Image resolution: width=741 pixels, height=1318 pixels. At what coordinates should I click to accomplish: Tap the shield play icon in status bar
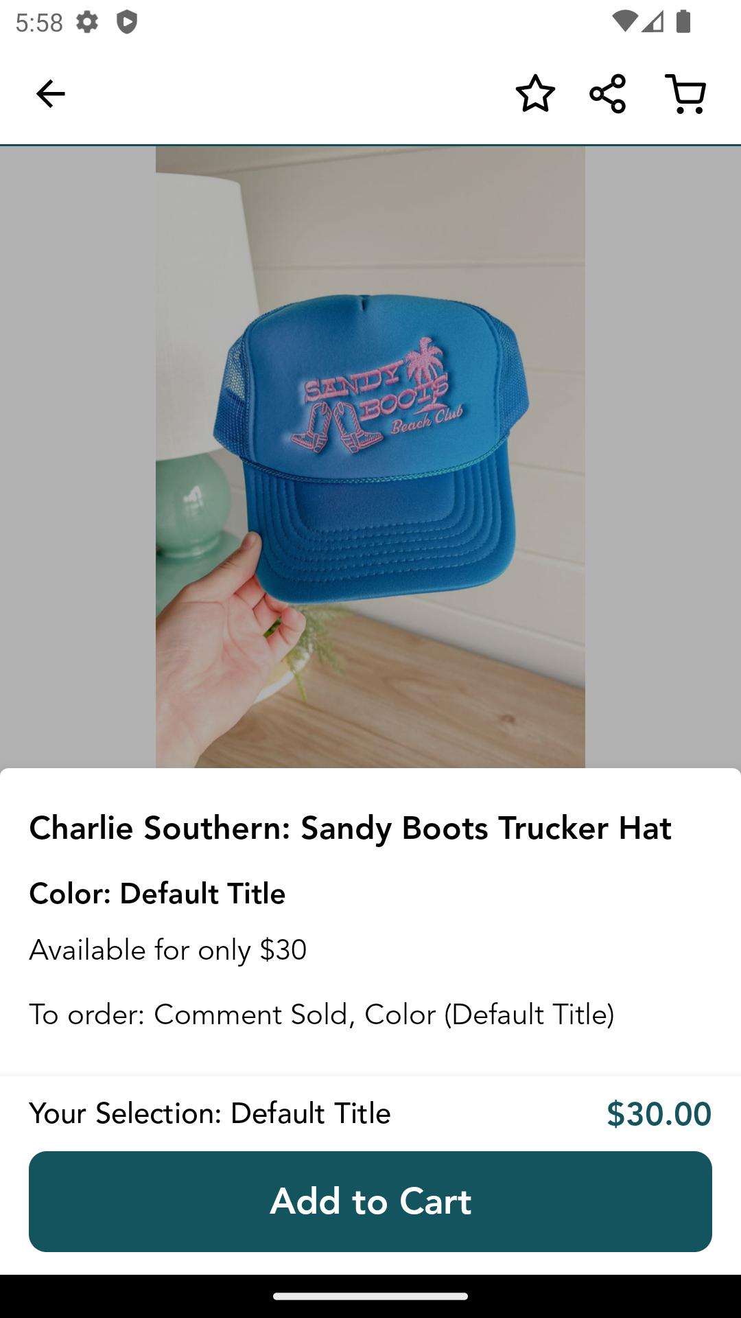[x=127, y=23]
